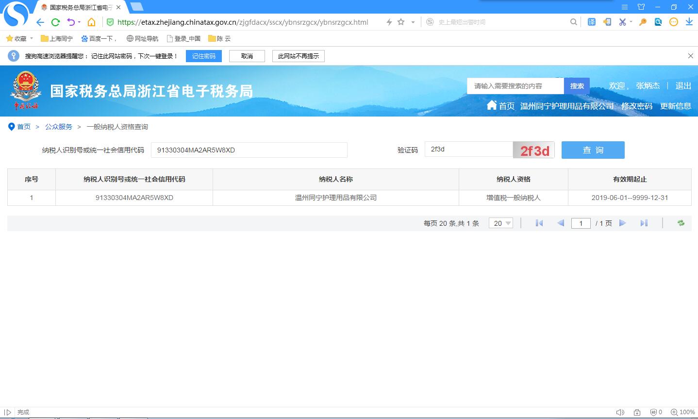Click the taxpayer identification number input field
698x419 pixels.
pyautogui.click(x=249, y=150)
